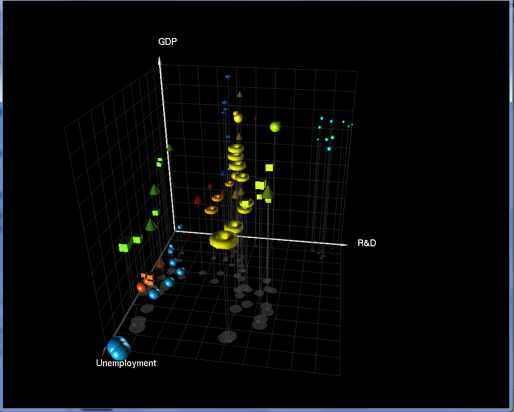Select the largest yellow torus at stack bottom
This screenshot has width=514, height=412.
pyautogui.click(x=224, y=240)
